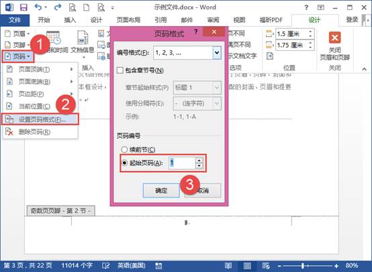Switch to the View tab

pyautogui.click(x=239, y=20)
